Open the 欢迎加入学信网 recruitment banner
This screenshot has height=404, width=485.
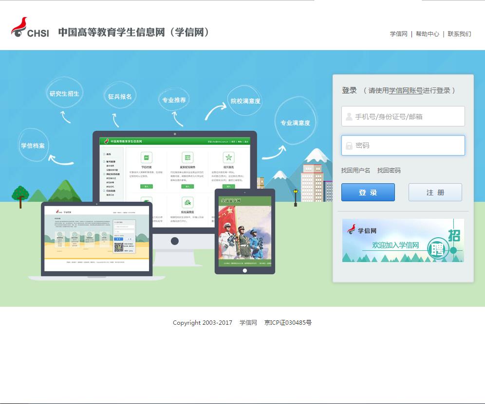[403, 240]
